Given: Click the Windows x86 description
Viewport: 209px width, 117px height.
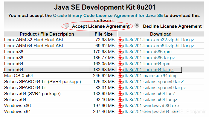Looking at the screenshot, I should point(17,106).
